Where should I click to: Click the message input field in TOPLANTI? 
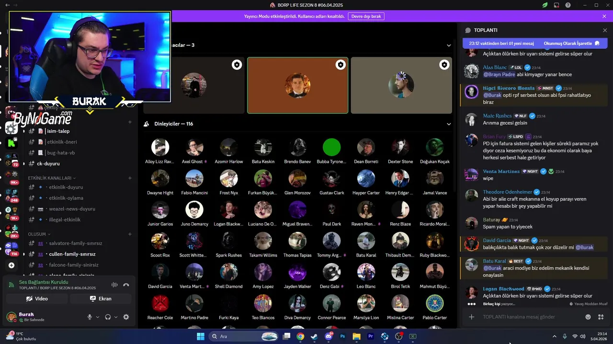[532, 317]
